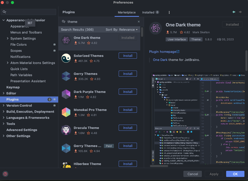Focus the settings search field
Screen dimensions: 248x181
[28, 12]
